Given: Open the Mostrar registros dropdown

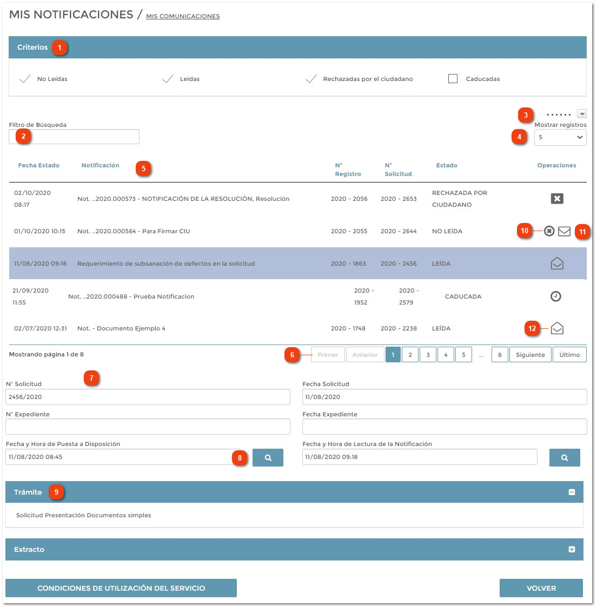Looking at the screenshot, I should 560,138.
